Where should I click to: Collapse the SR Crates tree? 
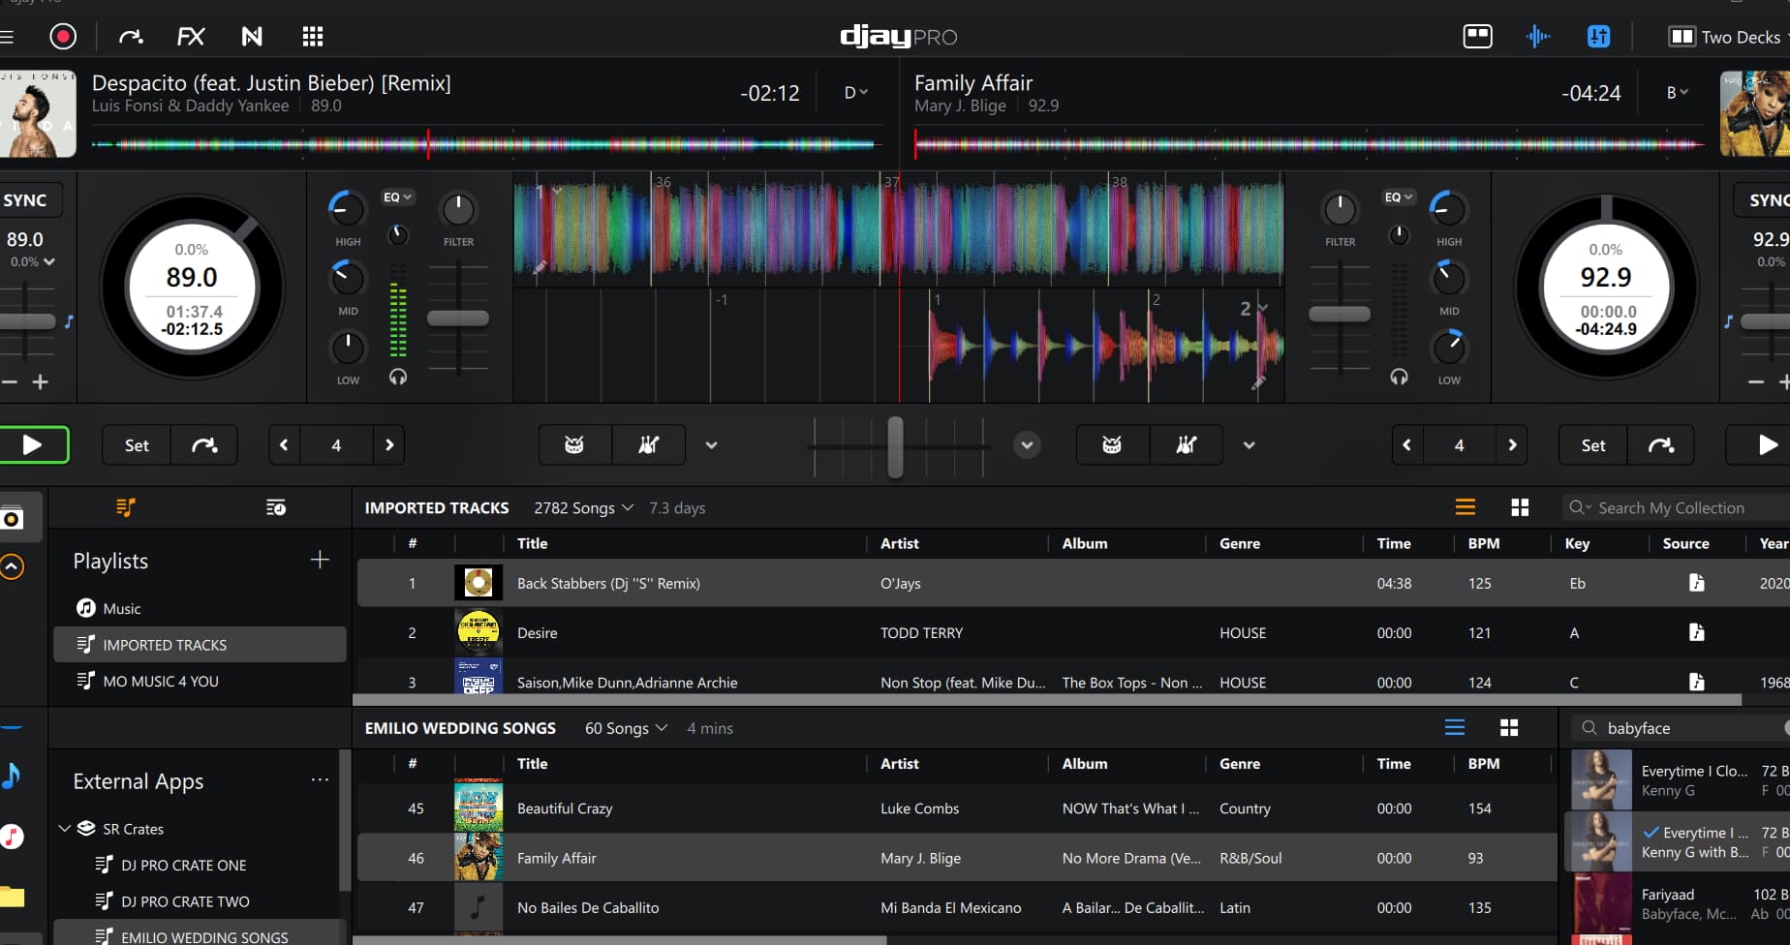tap(65, 829)
